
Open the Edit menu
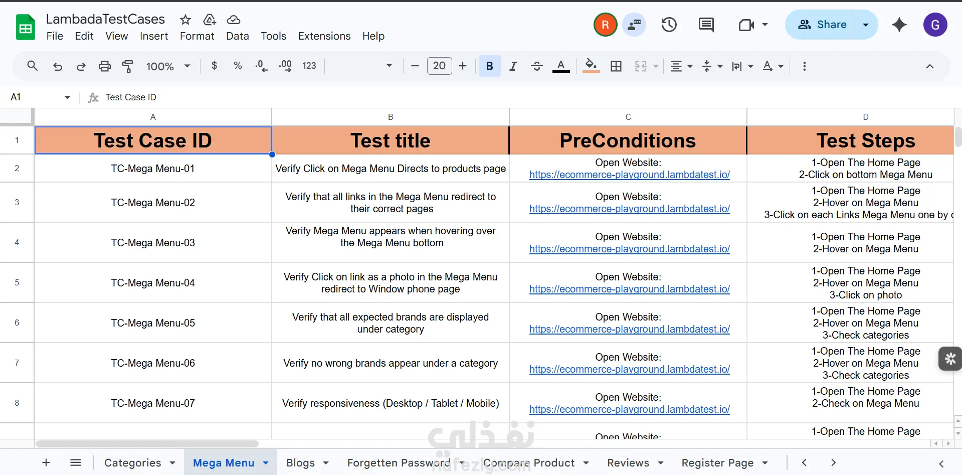tap(84, 36)
